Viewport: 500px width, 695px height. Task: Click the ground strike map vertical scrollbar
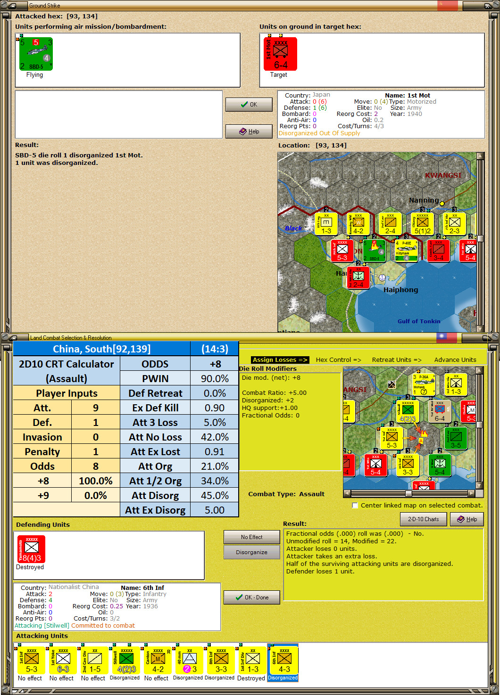click(480, 242)
